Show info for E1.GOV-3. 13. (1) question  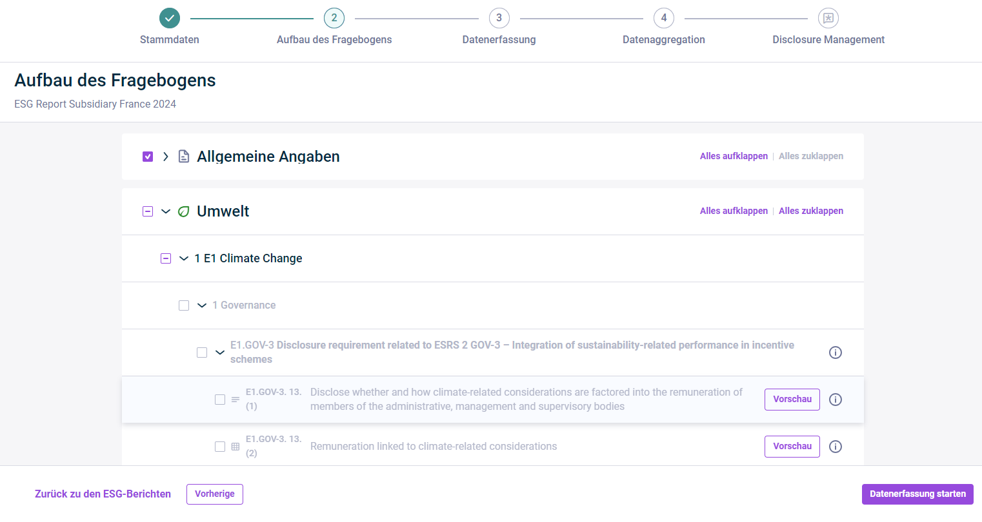point(836,400)
